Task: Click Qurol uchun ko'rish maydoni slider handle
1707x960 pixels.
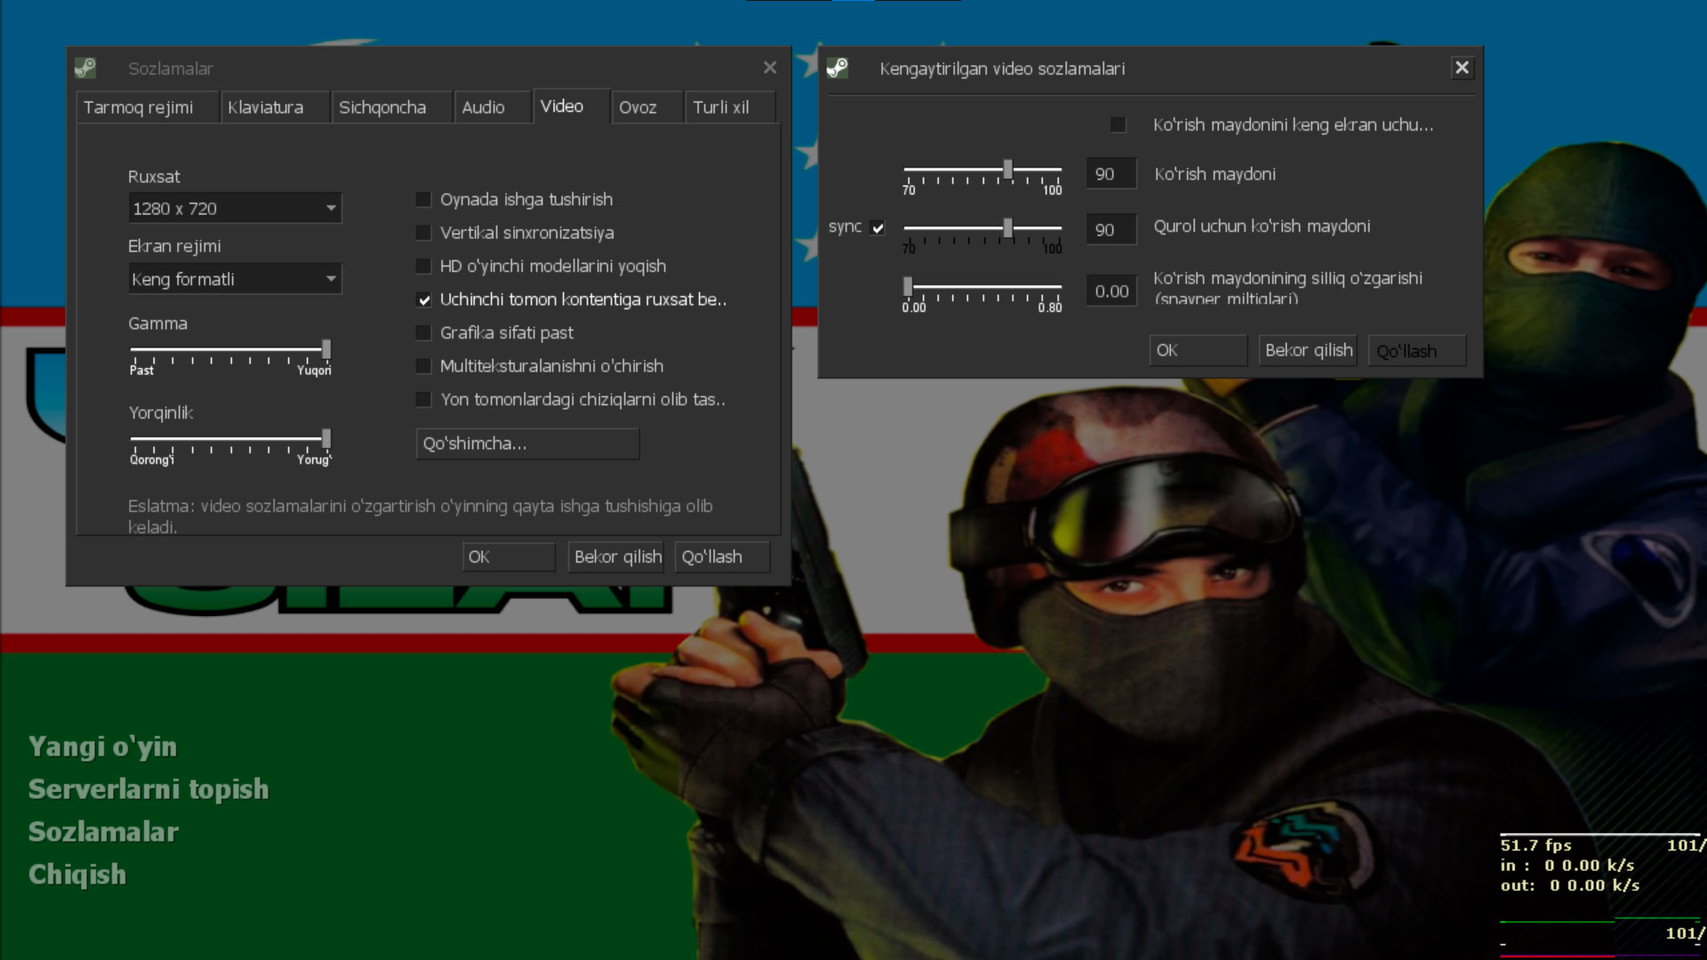Action: click(x=1007, y=228)
